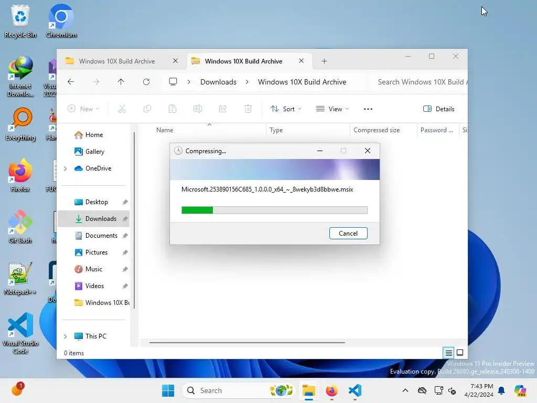Expand the OneDrive tree node
Screen dimensions: 537x403
[65, 168]
